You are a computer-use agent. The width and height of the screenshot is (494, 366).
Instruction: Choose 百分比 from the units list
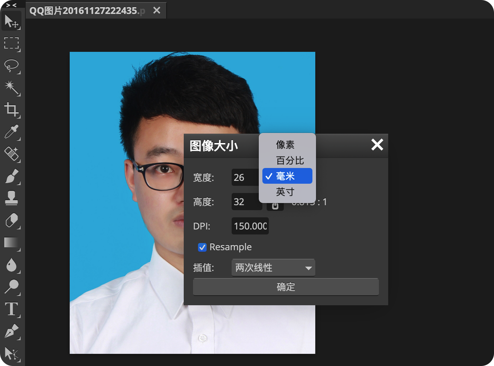[290, 160]
